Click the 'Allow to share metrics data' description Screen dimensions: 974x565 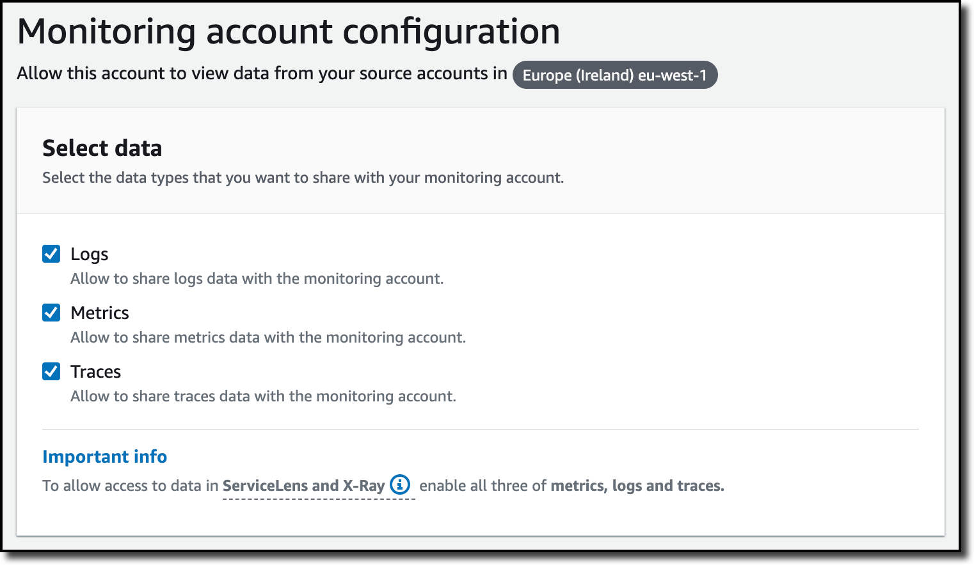[268, 337]
